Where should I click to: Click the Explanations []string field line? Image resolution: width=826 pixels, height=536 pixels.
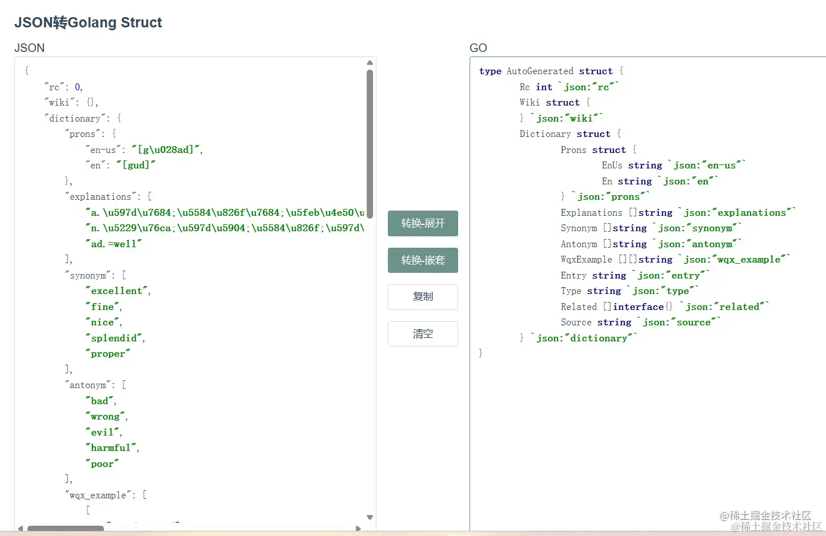click(x=679, y=213)
